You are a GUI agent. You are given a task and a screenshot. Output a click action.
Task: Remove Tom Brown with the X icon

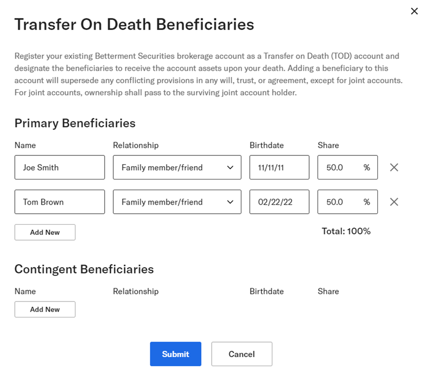394,202
